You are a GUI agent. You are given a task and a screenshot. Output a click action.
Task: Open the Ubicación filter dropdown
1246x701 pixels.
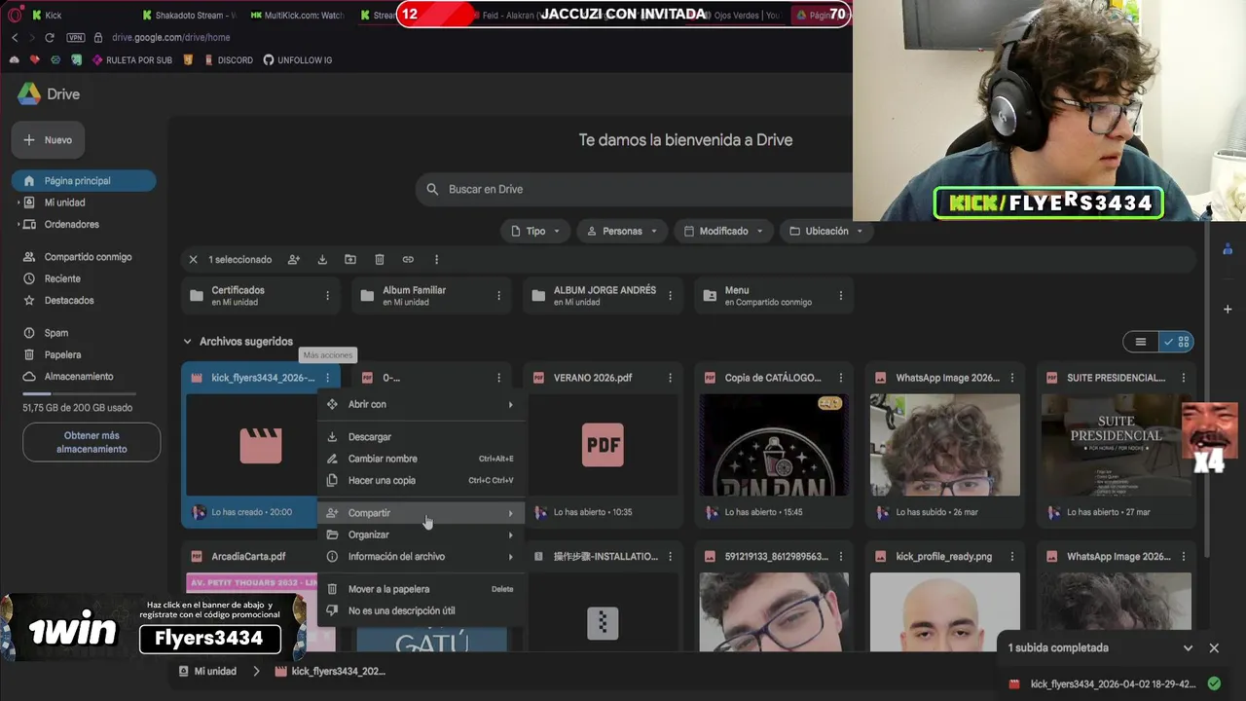click(x=826, y=231)
